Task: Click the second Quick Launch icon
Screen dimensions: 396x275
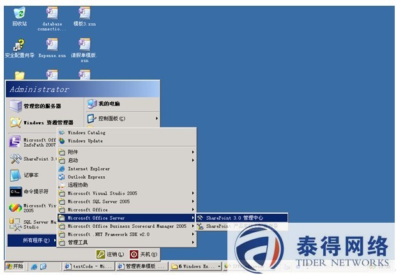Action: click(x=43, y=267)
